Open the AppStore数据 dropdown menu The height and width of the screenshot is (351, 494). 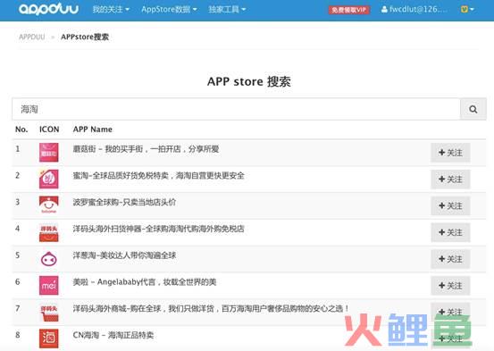[x=169, y=10]
